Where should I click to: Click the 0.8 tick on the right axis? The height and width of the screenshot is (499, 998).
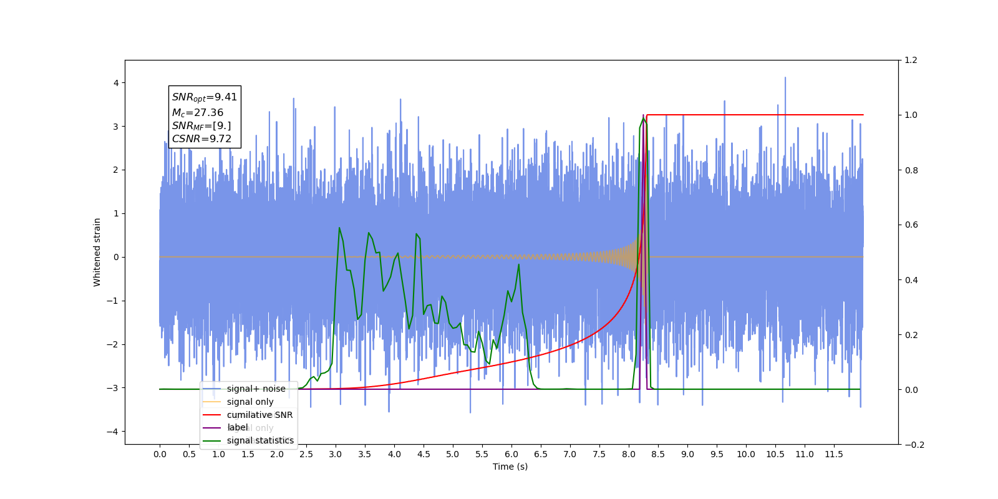[x=911, y=170]
